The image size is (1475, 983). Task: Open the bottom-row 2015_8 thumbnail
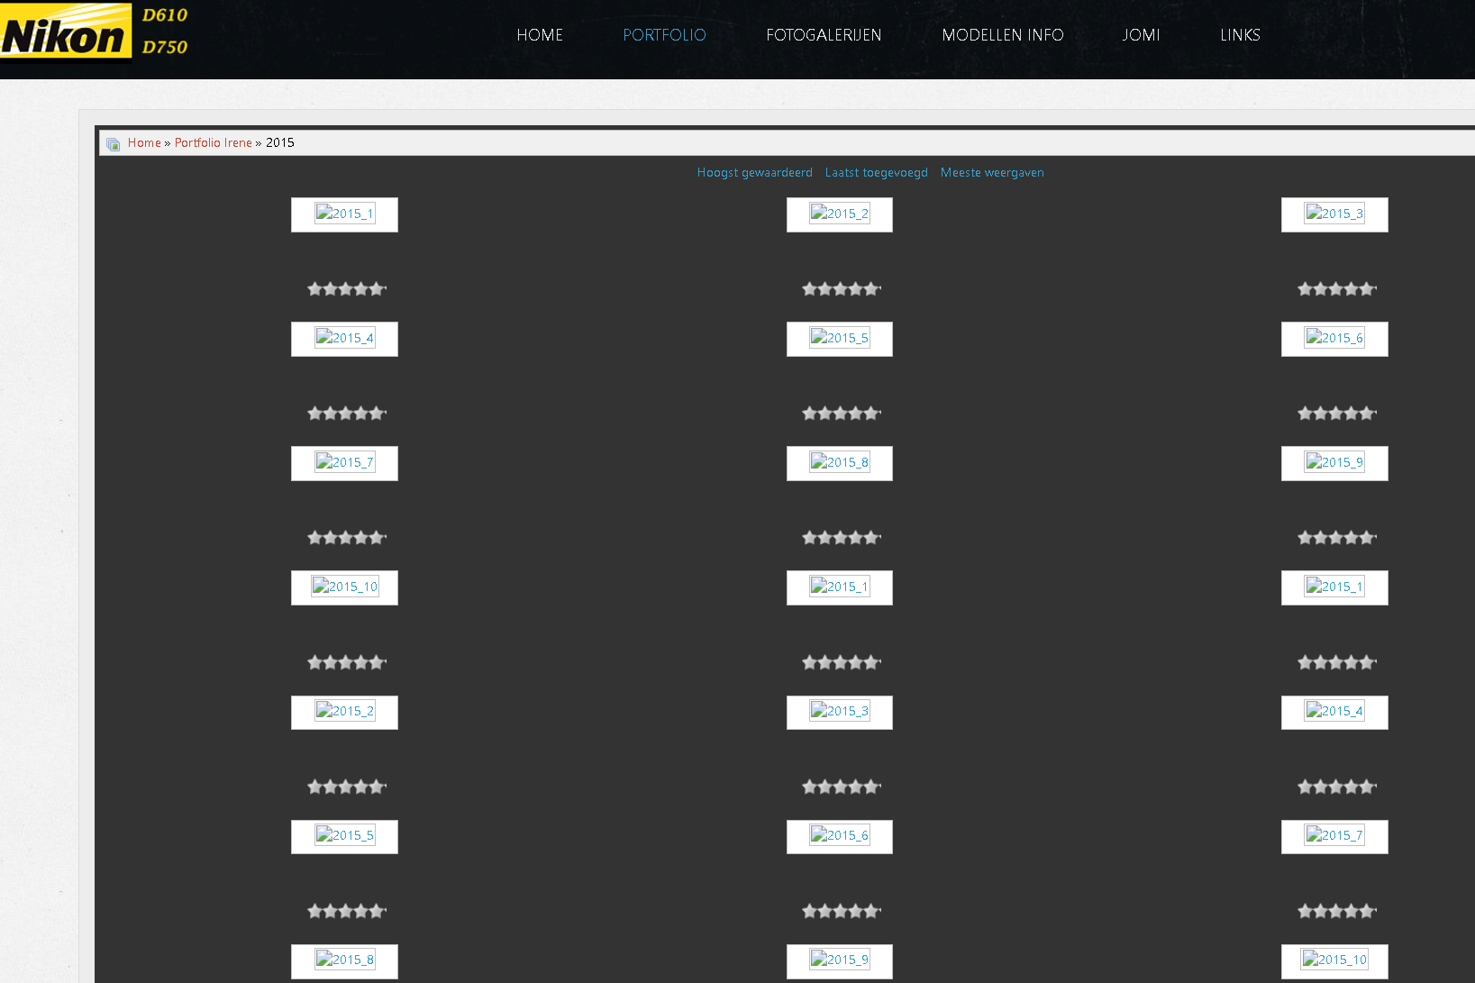coord(344,960)
